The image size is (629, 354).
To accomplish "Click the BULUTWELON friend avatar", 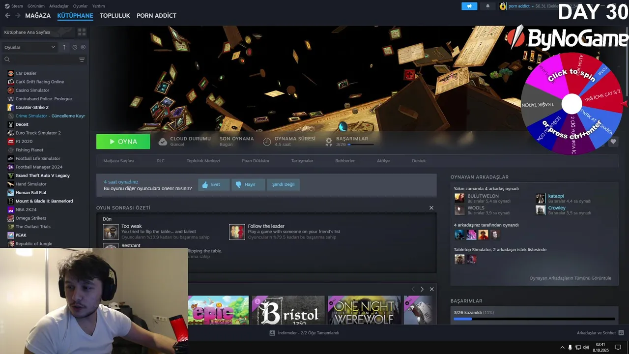I will coord(459,198).
